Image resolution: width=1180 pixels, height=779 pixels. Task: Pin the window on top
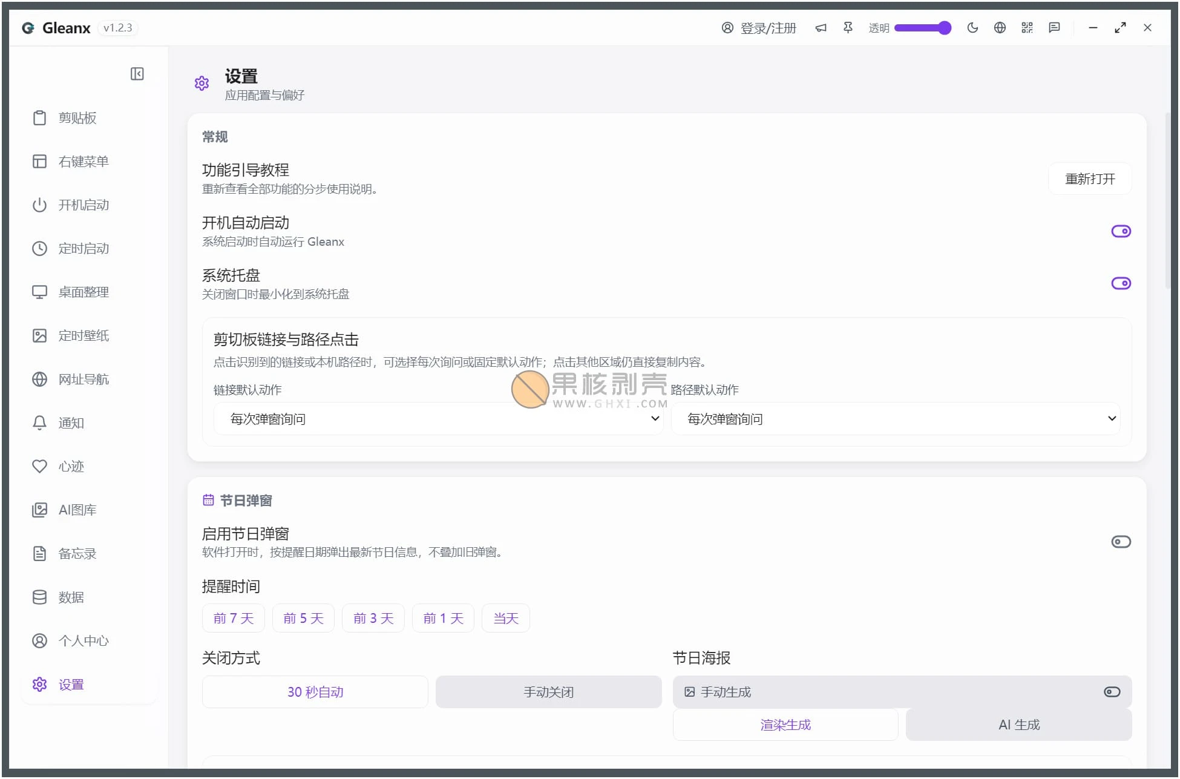(x=848, y=28)
